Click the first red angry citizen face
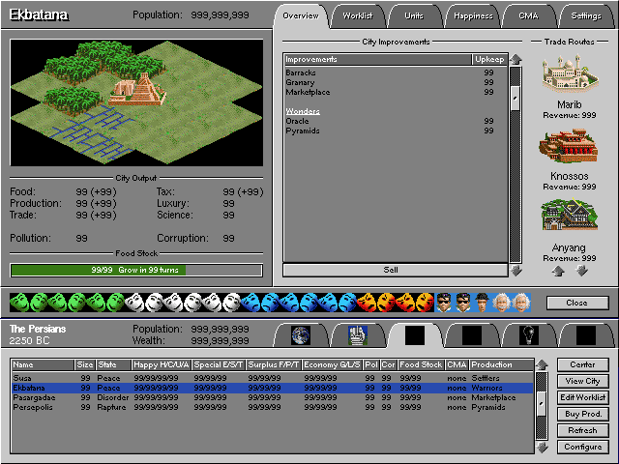Viewport: 619px width, 464px height. (x=367, y=303)
